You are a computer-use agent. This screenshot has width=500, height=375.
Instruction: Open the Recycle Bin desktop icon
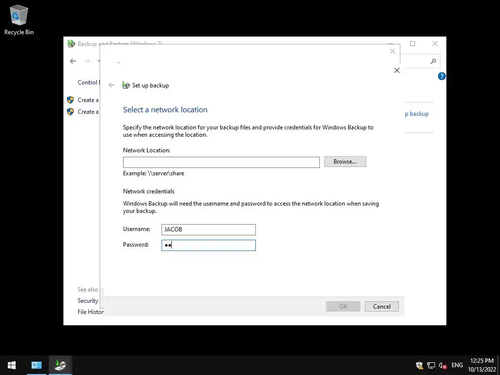click(x=19, y=20)
